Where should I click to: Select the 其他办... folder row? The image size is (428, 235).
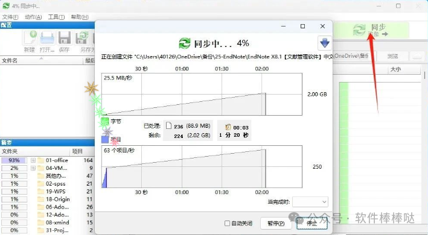pyautogui.click(x=48, y=176)
